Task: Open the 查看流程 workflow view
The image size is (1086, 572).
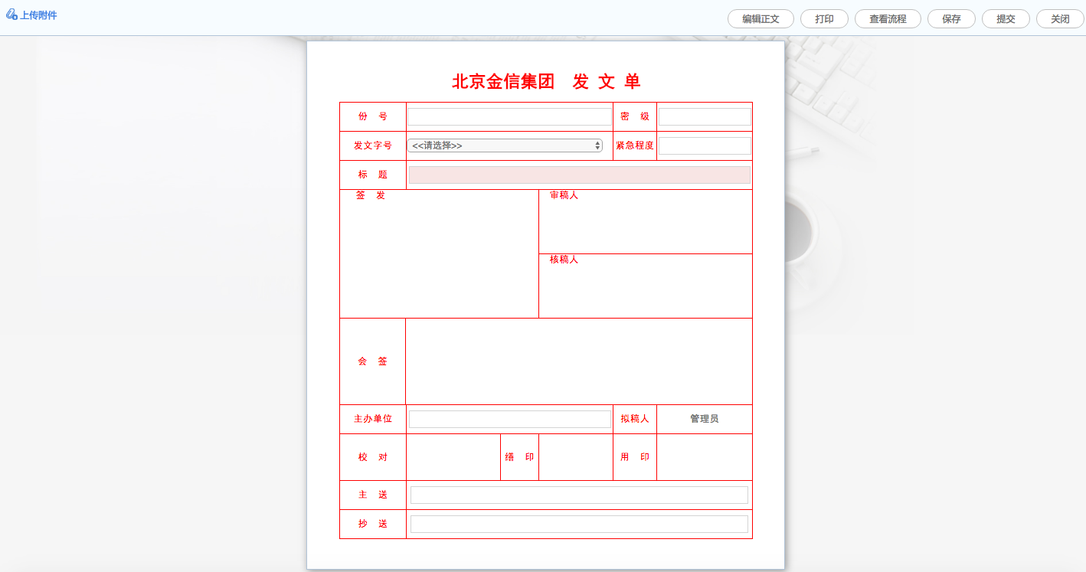Action: (888, 18)
